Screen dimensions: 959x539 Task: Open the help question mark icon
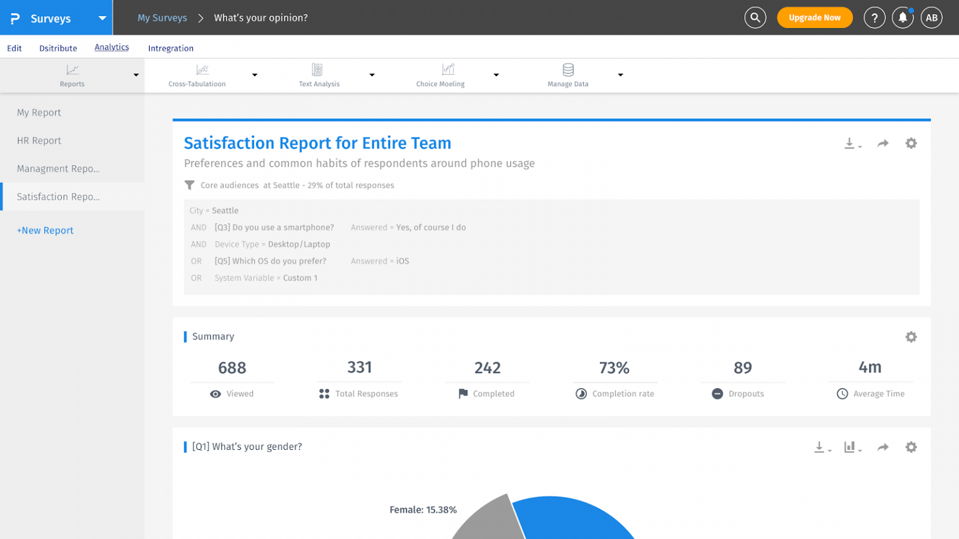click(874, 17)
